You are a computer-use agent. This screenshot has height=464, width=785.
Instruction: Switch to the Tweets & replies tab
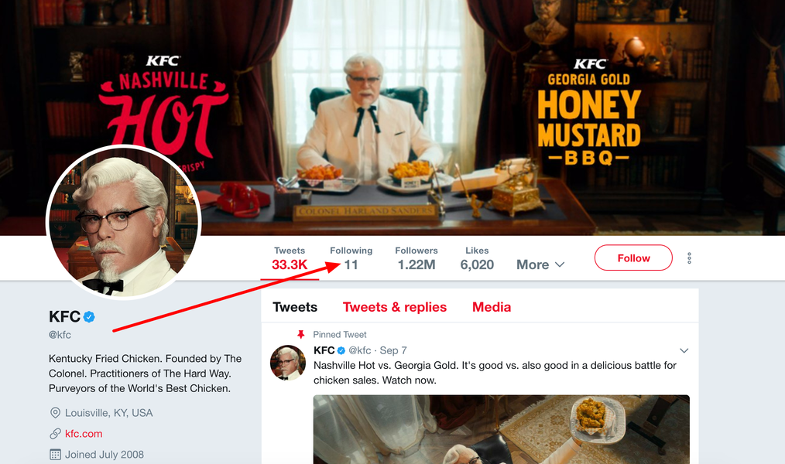coord(394,307)
